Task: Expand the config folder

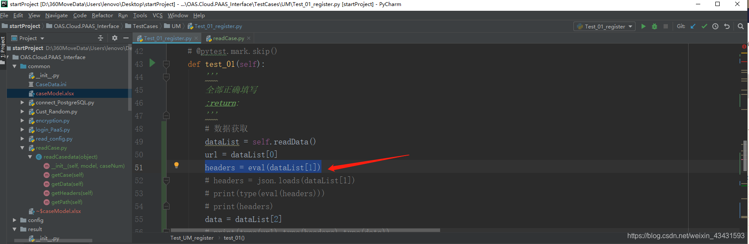Action: tap(14, 220)
